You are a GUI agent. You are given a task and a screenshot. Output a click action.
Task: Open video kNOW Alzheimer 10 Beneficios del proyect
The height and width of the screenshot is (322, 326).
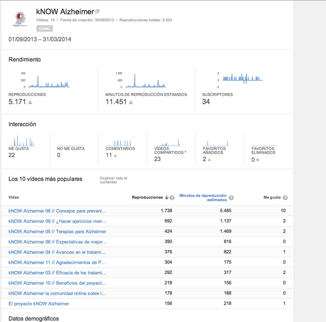(57, 283)
